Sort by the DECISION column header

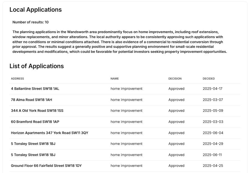pyautogui.click(x=175, y=78)
